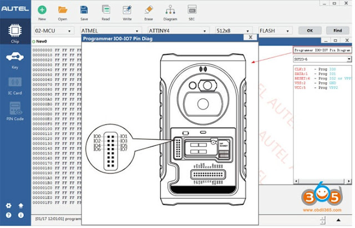Open the PIN Code sidebar section
The width and height of the screenshot is (355, 228).
pos(14,111)
